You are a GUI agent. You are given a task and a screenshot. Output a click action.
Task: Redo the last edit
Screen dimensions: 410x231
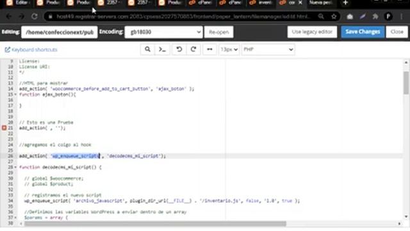pyautogui.click(x=193, y=49)
